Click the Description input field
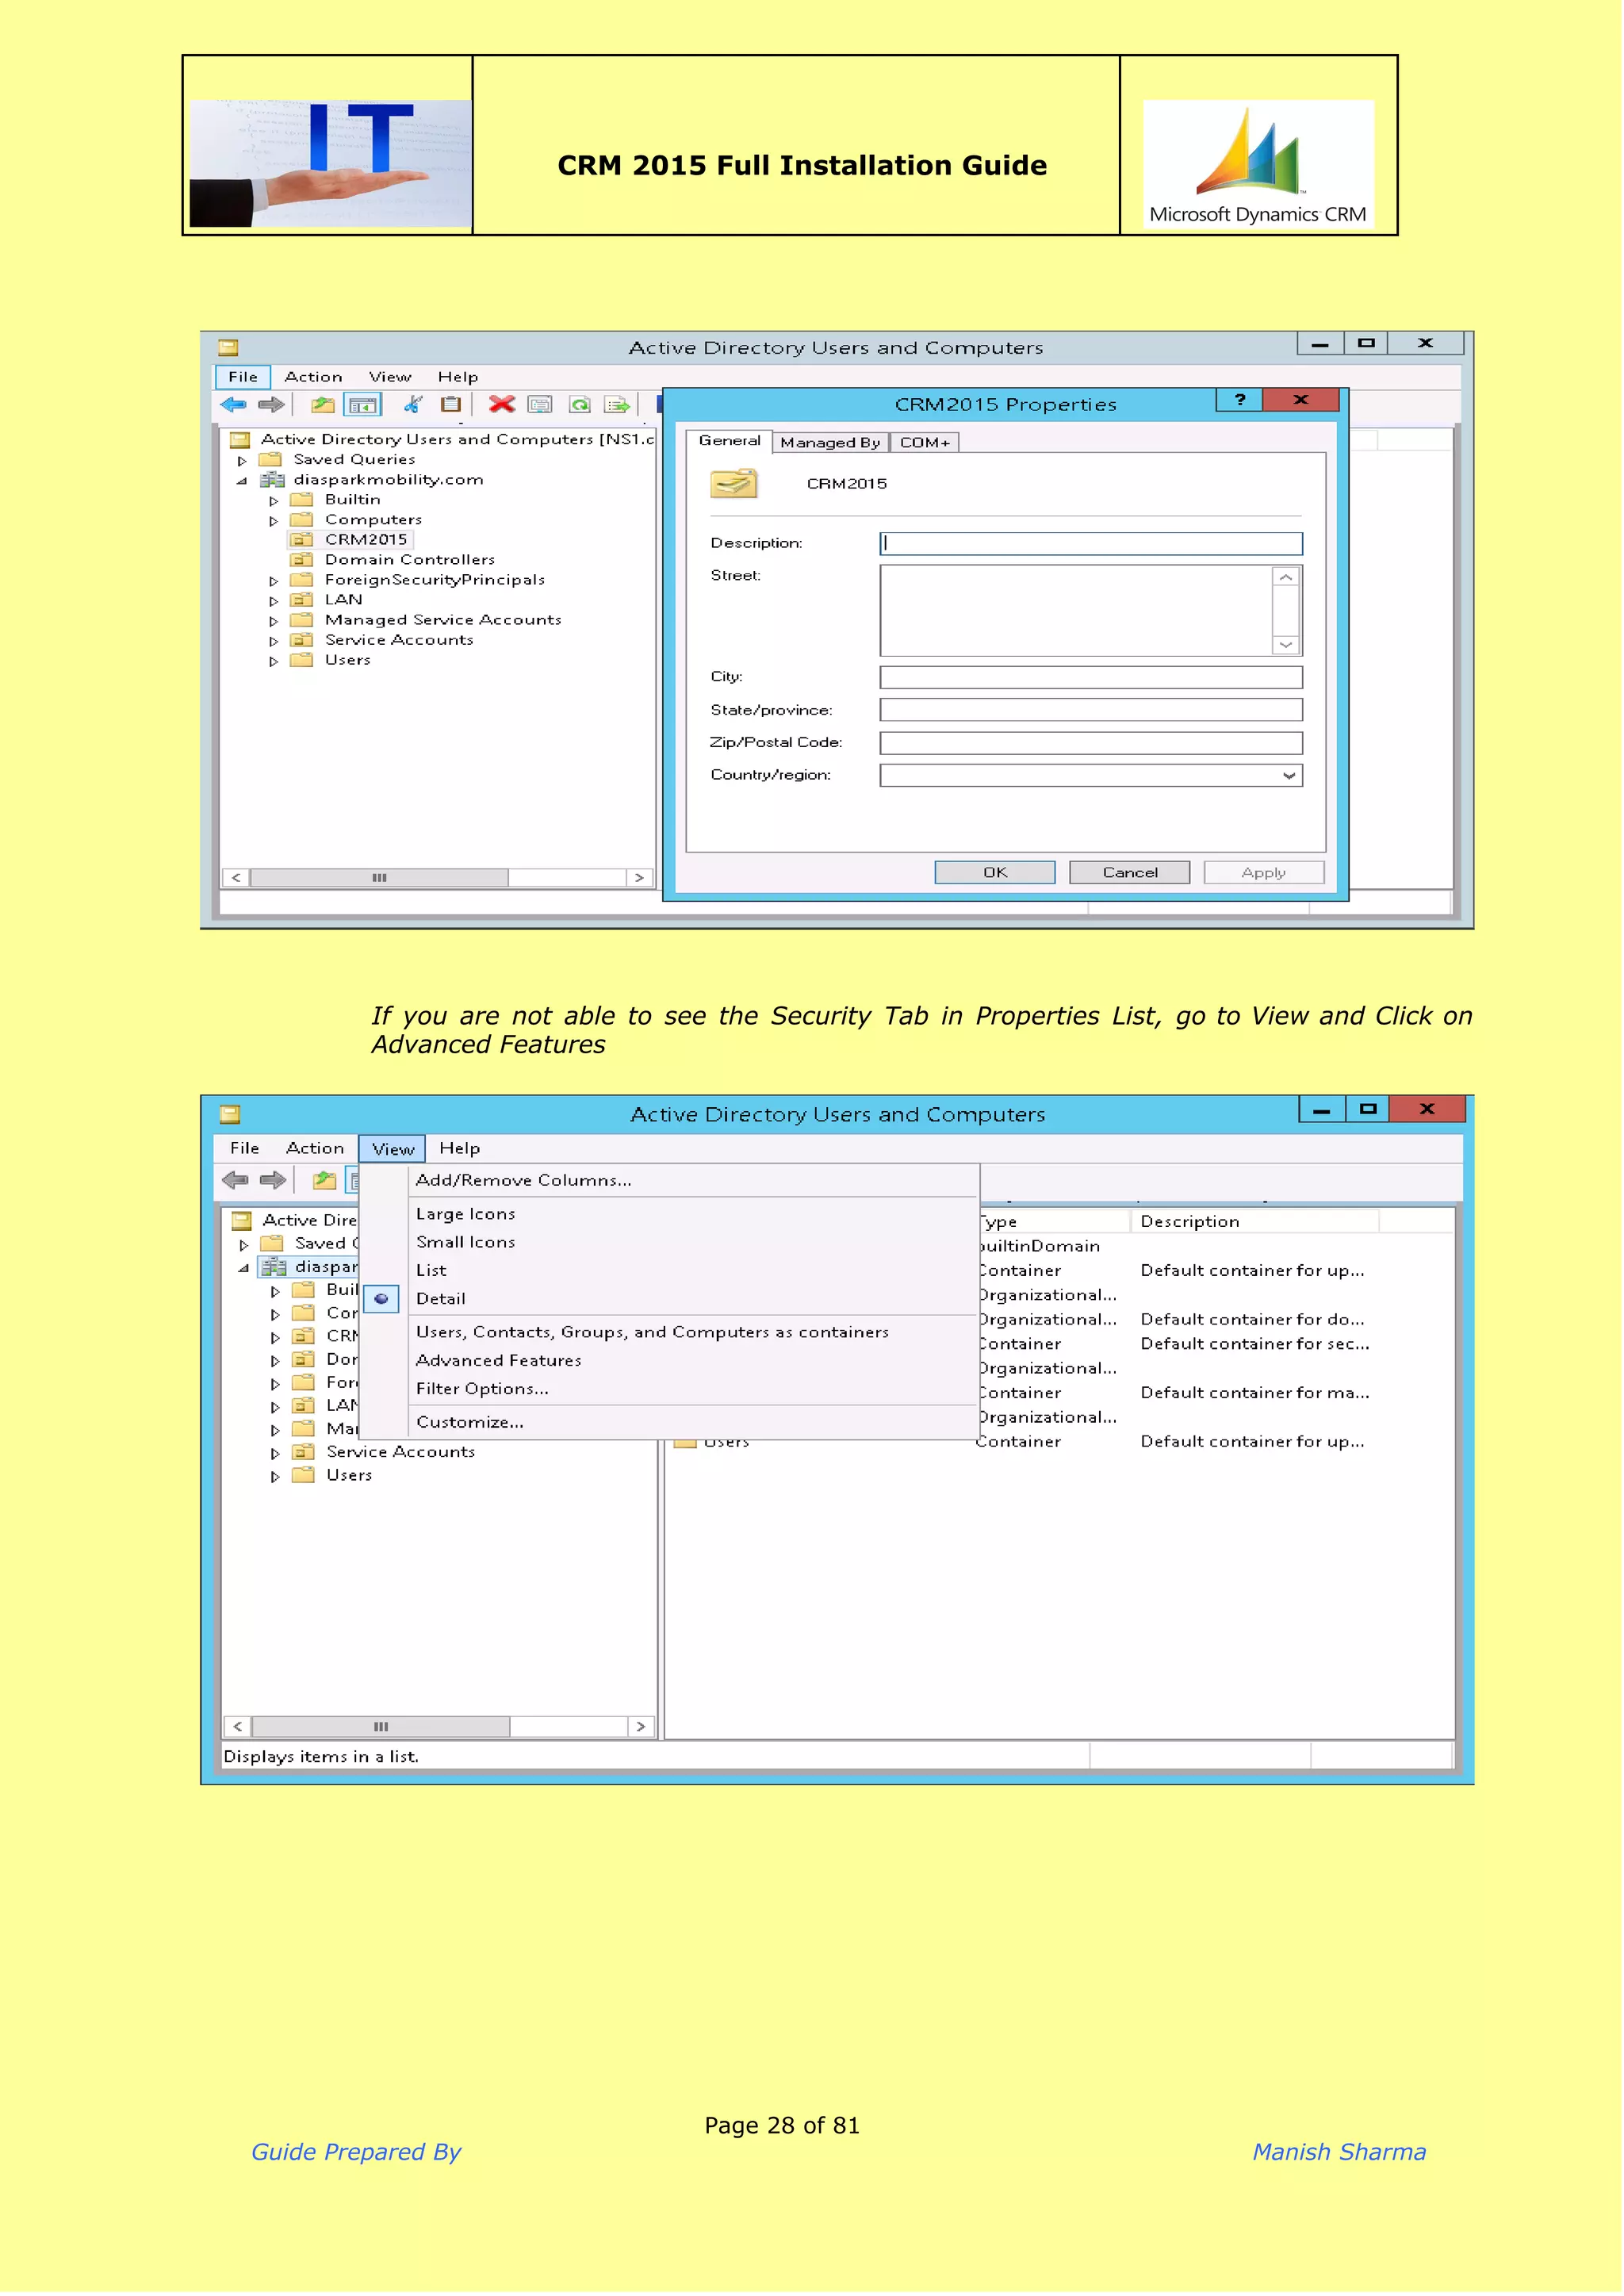The width and height of the screenshot is (1624, 2296). [1093, 544]
